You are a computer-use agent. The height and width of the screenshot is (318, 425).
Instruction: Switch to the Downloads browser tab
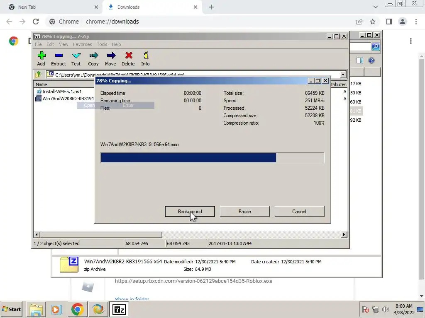152,7
